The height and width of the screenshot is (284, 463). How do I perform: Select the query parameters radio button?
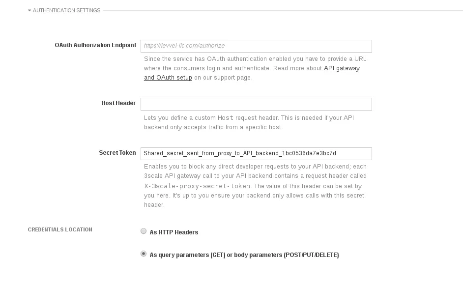(x=144, y=254)
